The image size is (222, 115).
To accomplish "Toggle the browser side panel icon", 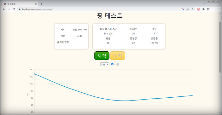I will click(208, 9).
